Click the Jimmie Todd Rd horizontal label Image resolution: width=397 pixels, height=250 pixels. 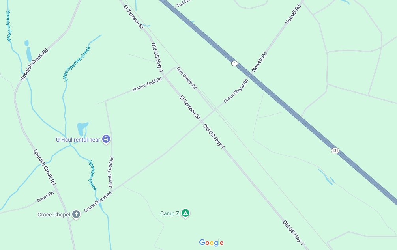pyautogui.click(x=147, y=84)
